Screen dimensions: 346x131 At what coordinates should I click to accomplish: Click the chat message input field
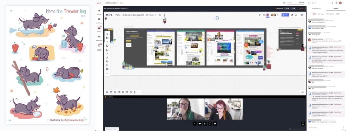324,128
